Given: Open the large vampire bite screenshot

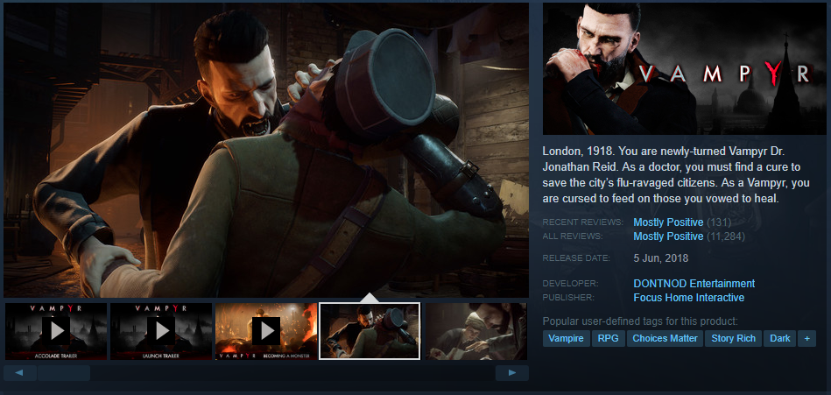Looking at the screenshot, I should click(x=266, y=150).
